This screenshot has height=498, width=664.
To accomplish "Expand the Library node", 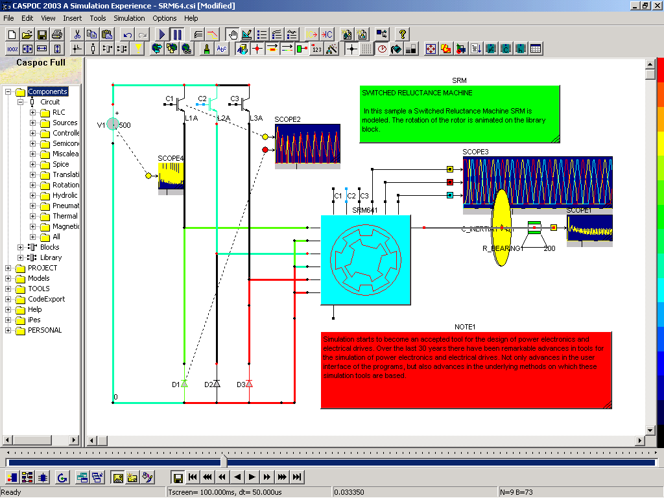I will coord(20,257).
